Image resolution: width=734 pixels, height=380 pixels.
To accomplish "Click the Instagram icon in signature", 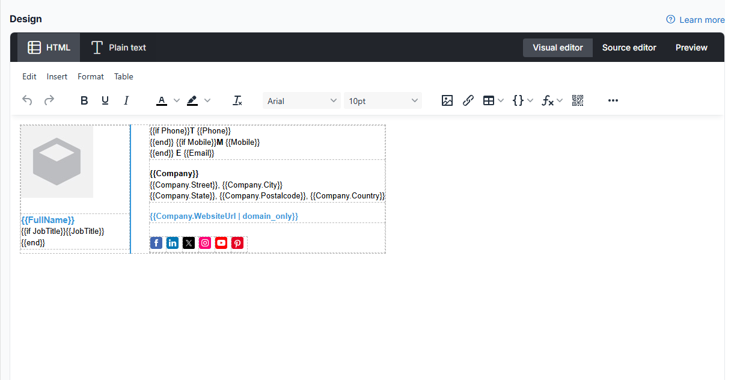I will (205, 243).
